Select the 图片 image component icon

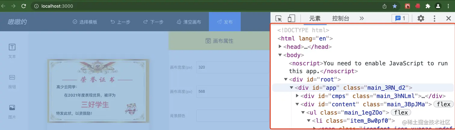12,112
